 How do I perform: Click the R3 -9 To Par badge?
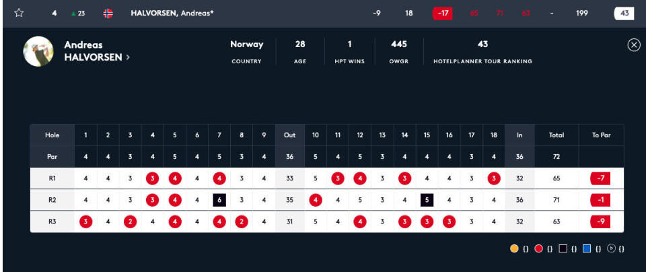pos(601,222)
